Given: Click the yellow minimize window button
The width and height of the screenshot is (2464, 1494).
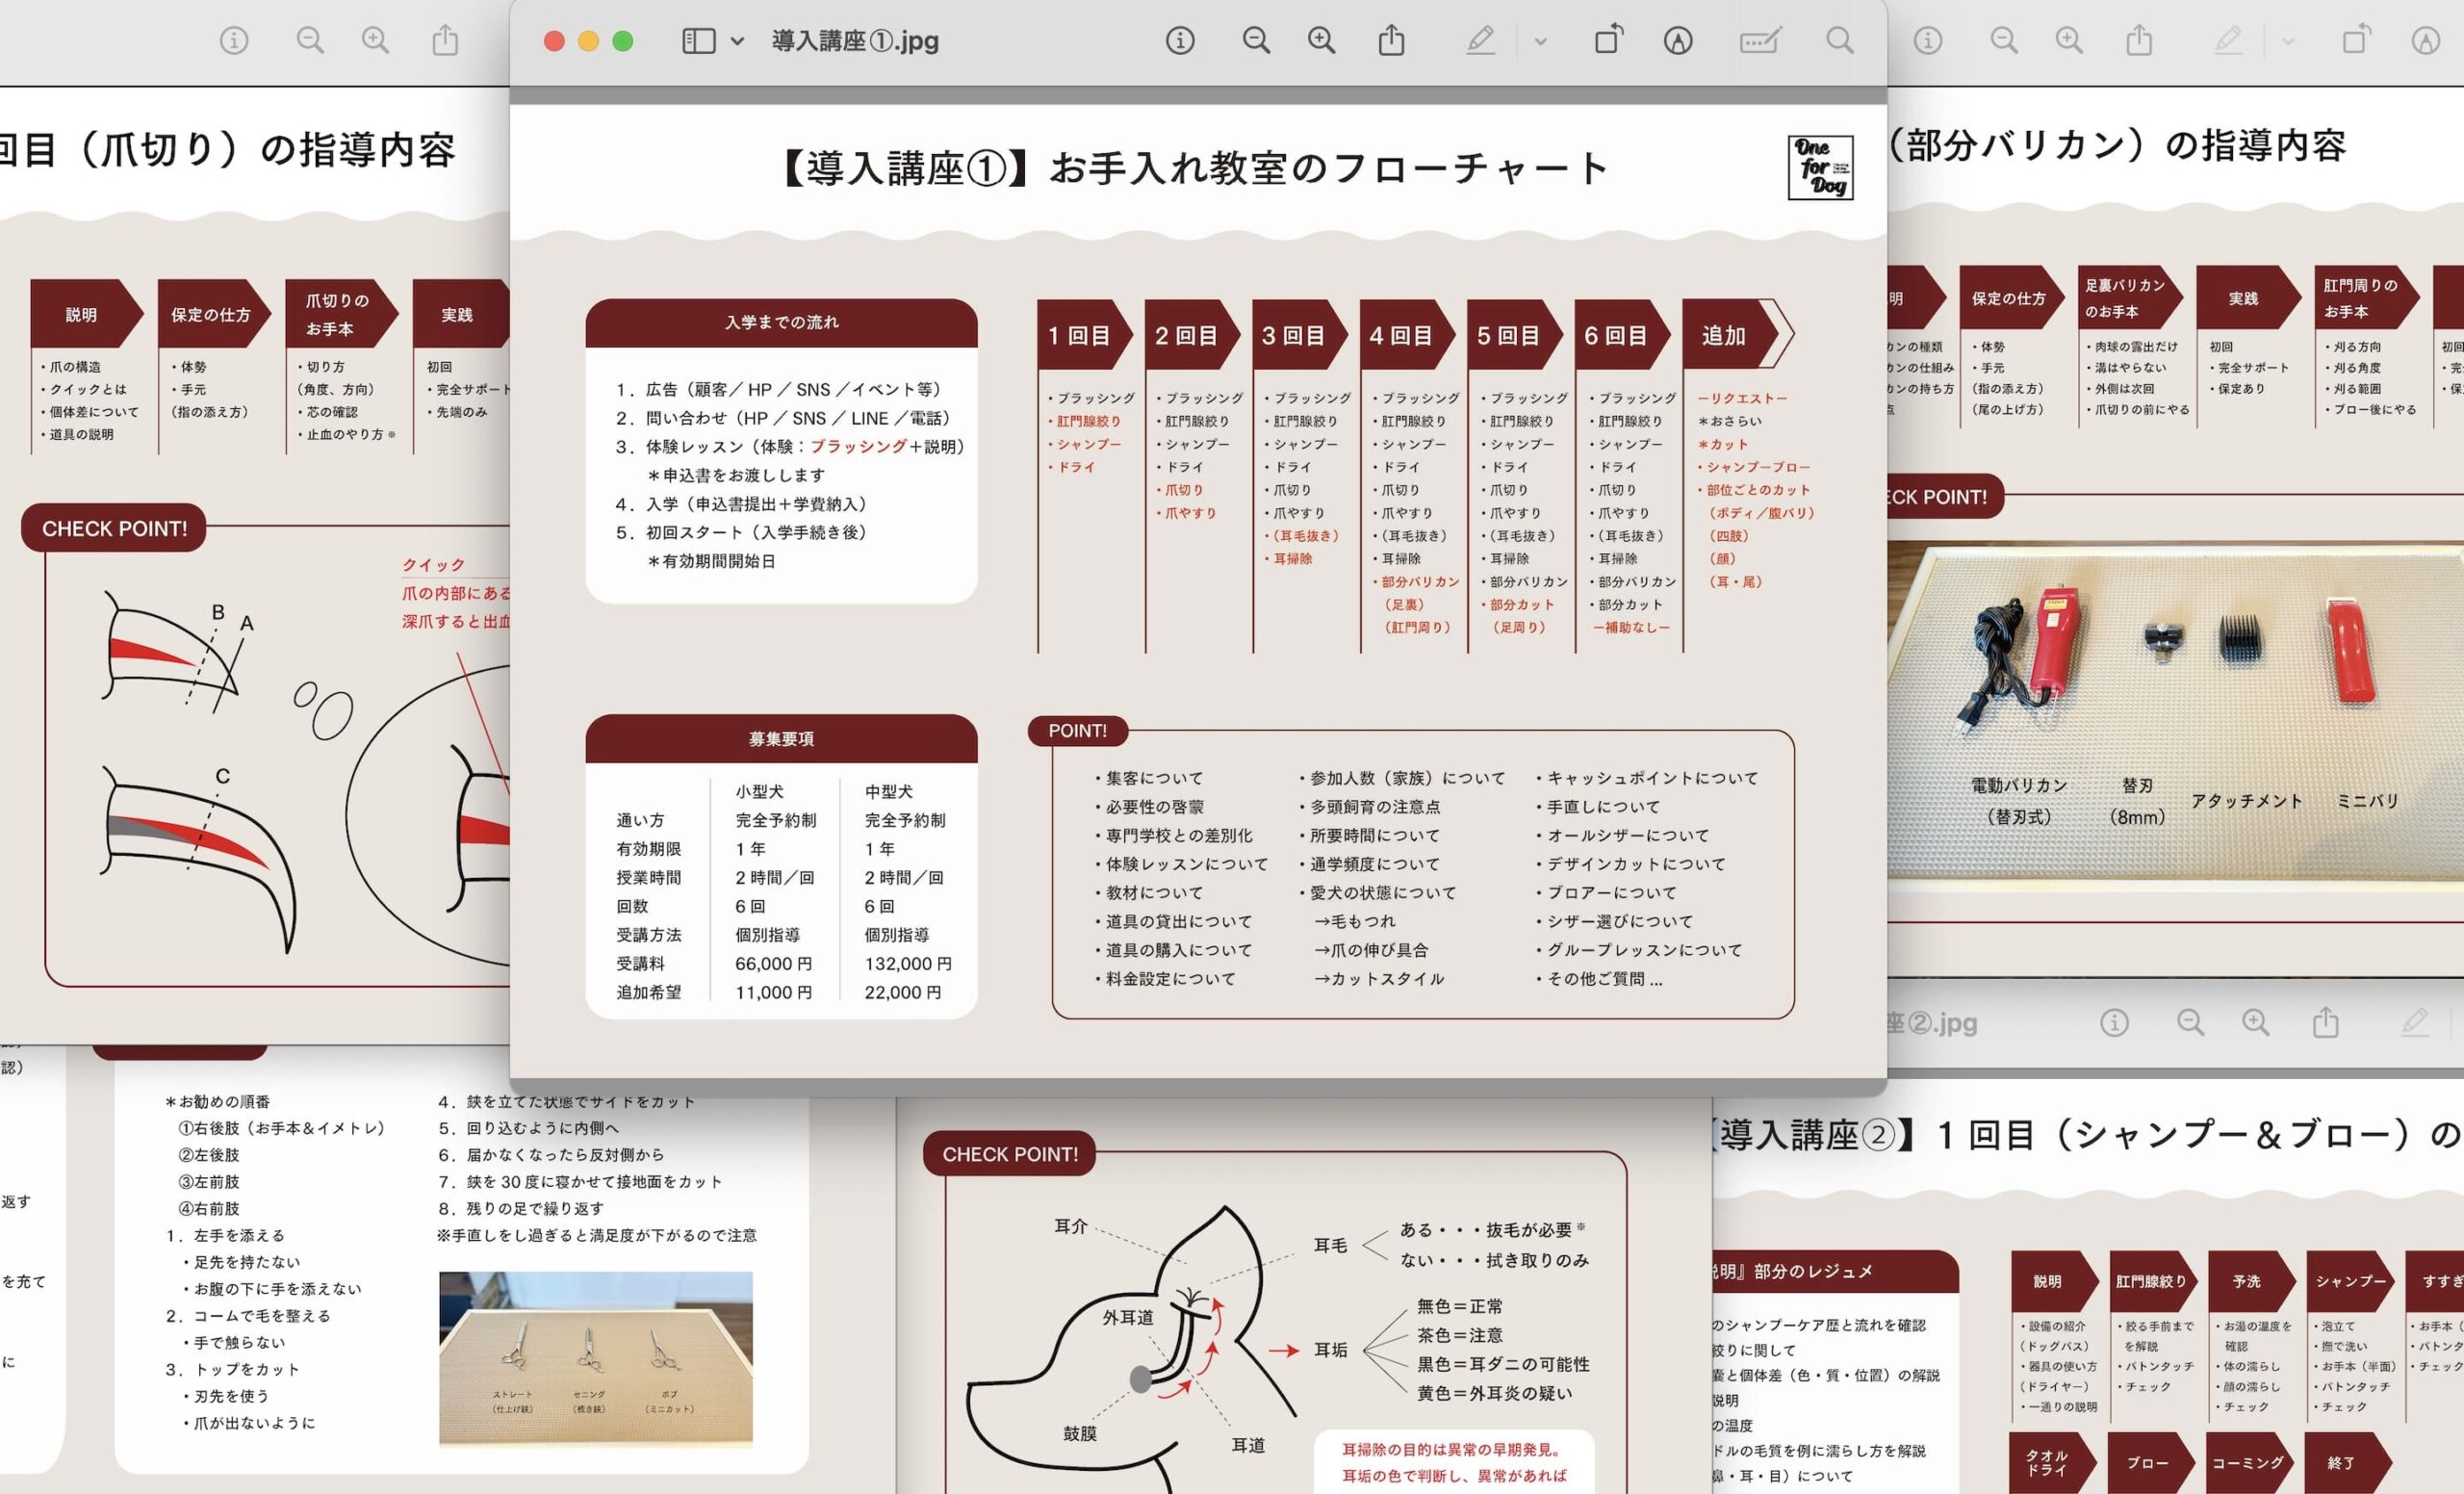Looking at the screenshot, I should point(588,41).
